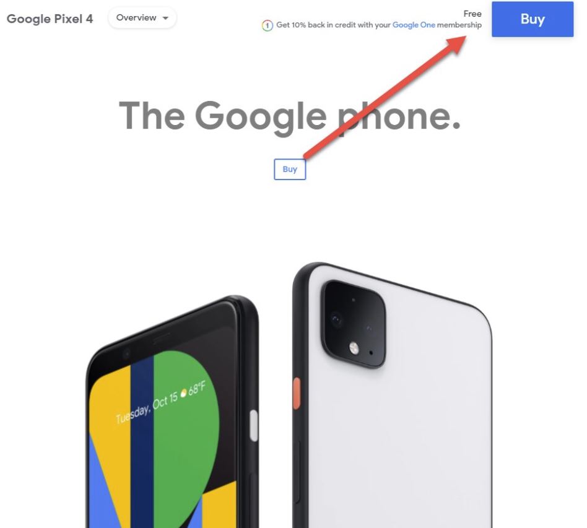Click the word 'membership' in the promo text
This screenshot has height=528, width=587.
[459, 25]
